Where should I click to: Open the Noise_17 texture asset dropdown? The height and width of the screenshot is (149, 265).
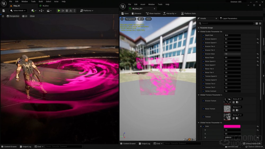(237, 115)
